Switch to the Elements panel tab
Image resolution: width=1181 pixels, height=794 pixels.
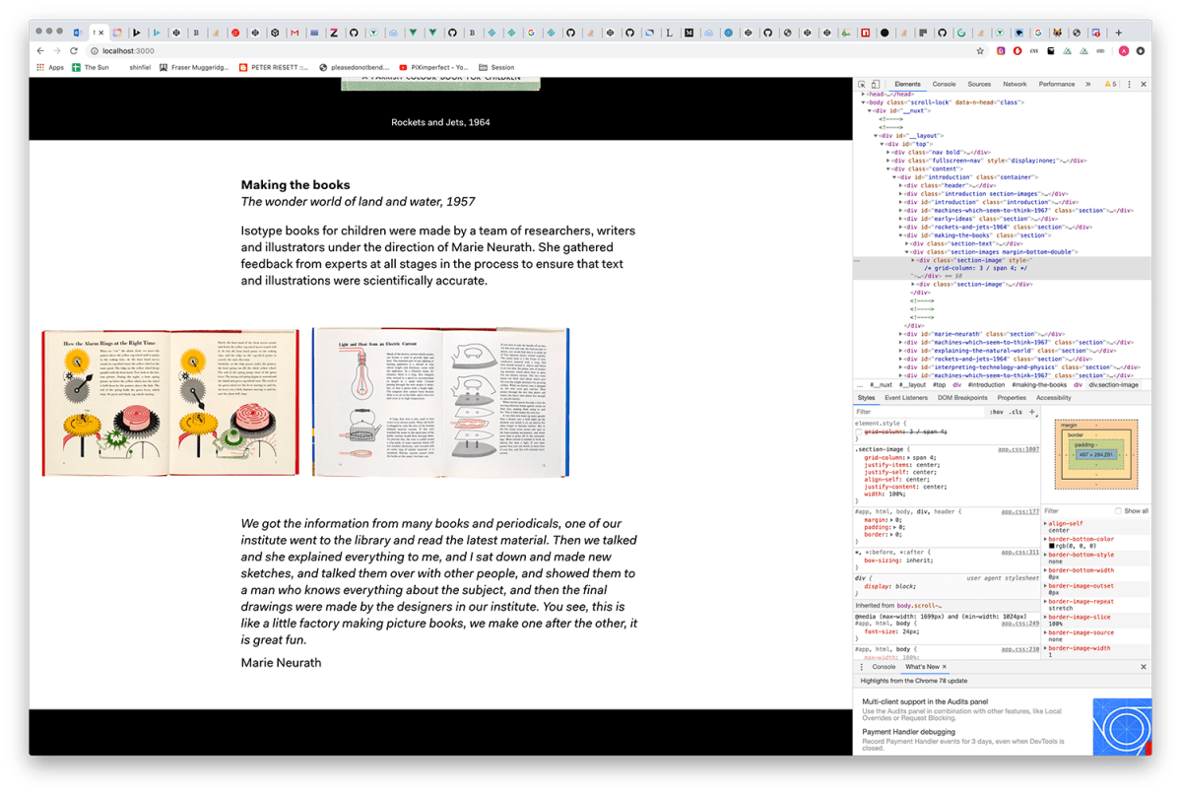907,85
